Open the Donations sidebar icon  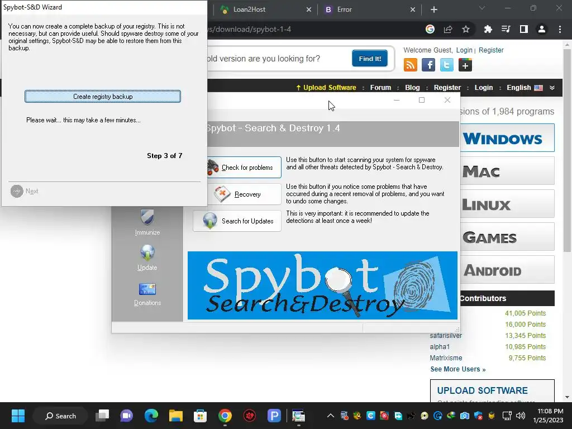click(147, 294)
